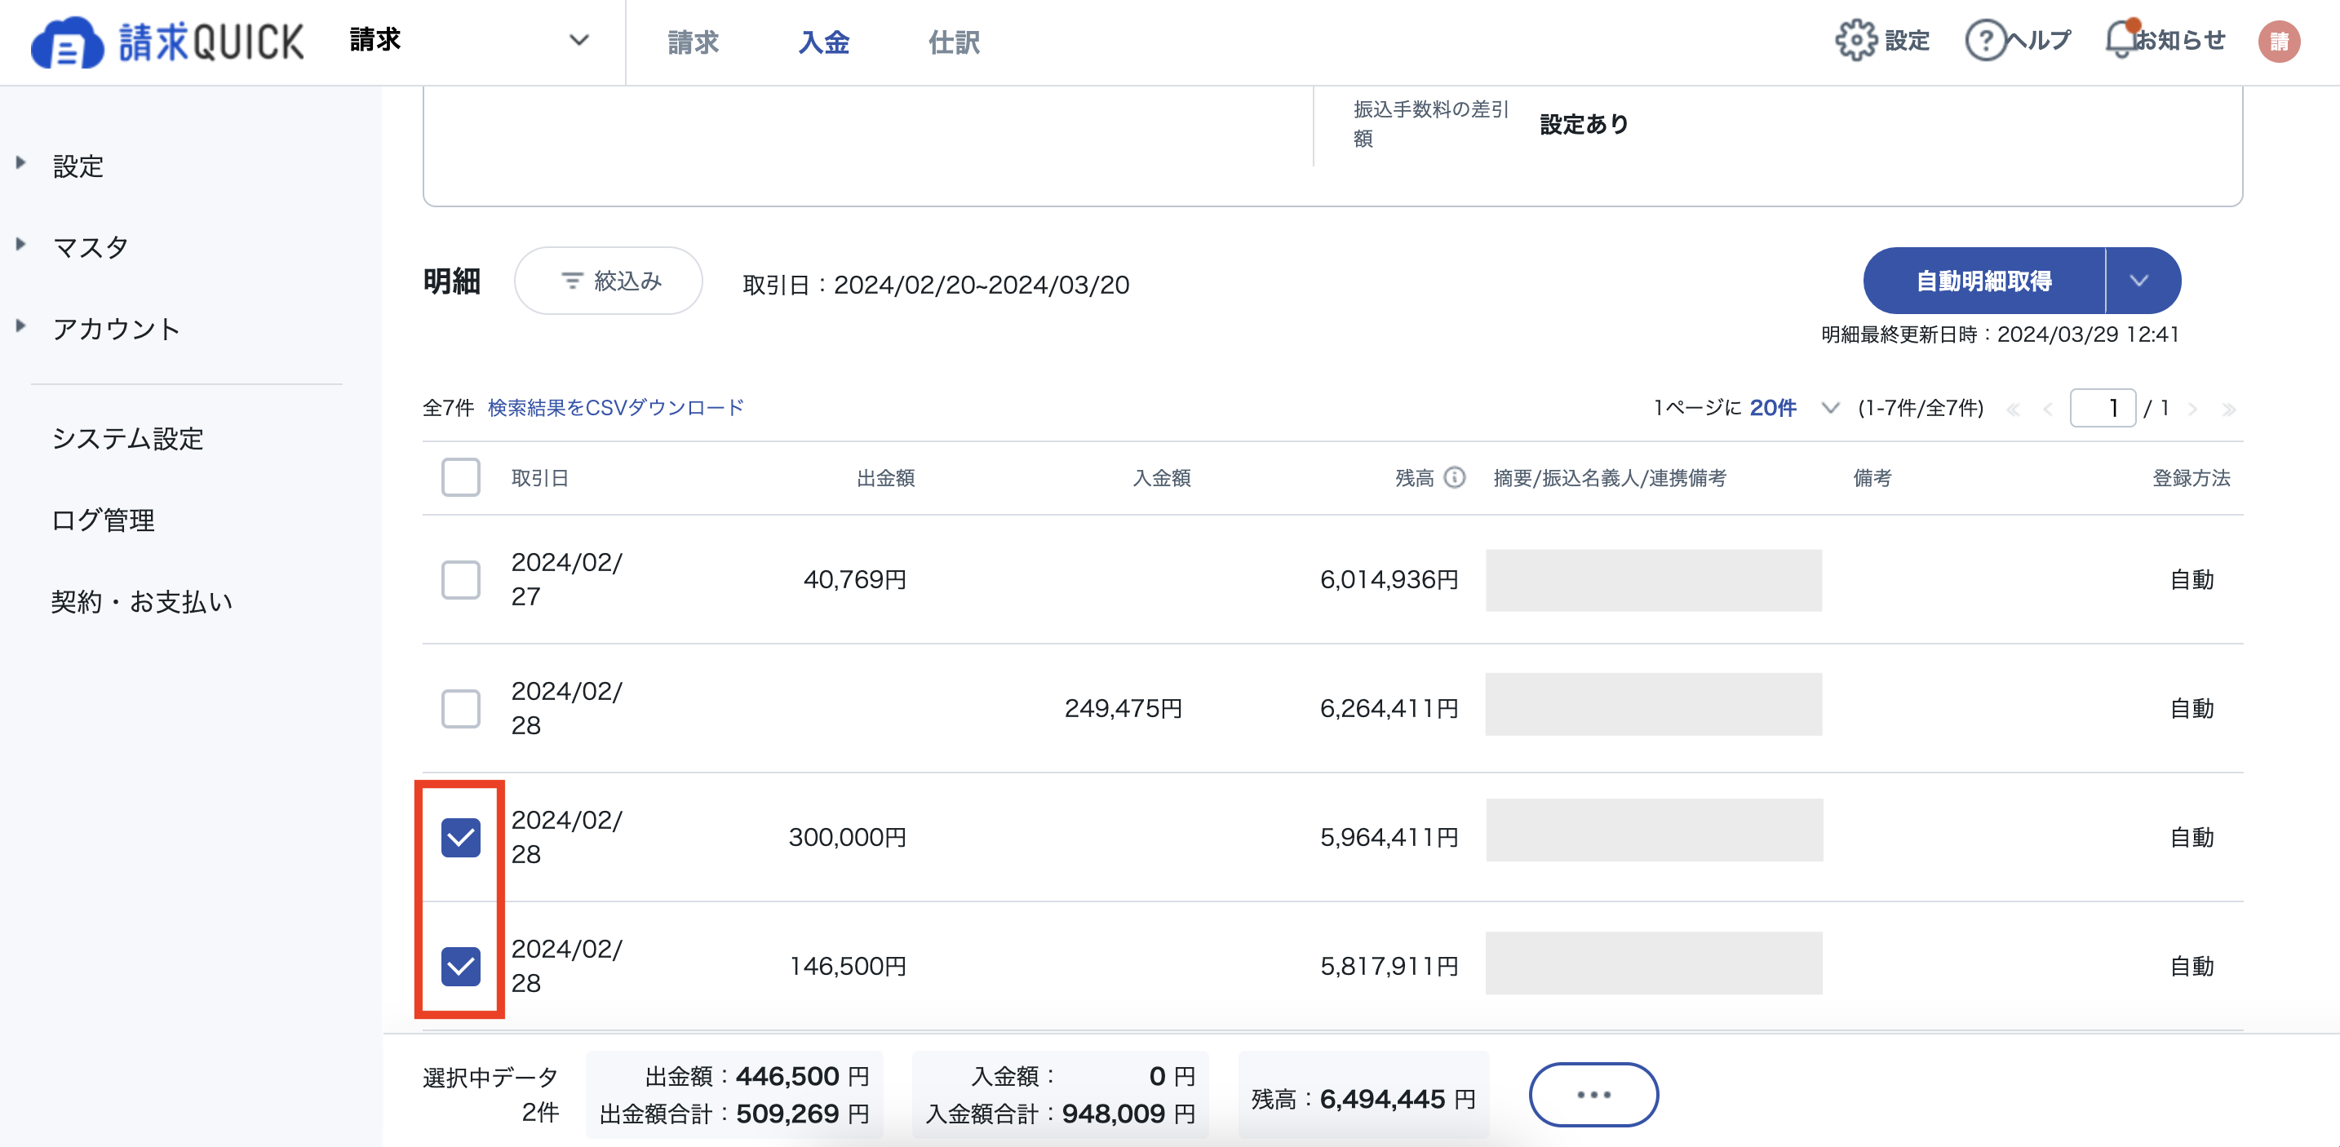The image size is (2340, 1147).
Task: Click 備考 column header
Action: point(1872,478)
